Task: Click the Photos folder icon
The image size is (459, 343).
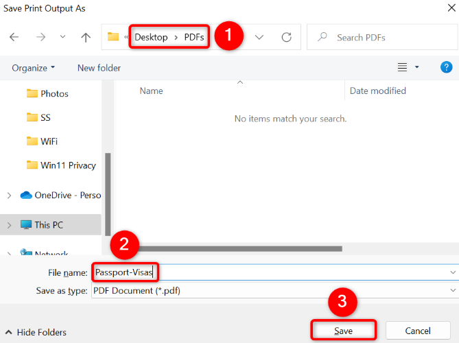Action: [x=32, y=93]
